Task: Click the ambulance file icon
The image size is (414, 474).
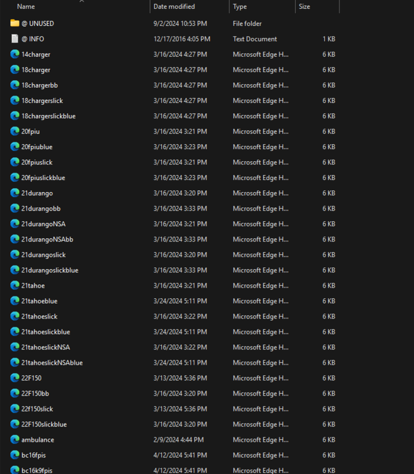Action: (15, 439)
